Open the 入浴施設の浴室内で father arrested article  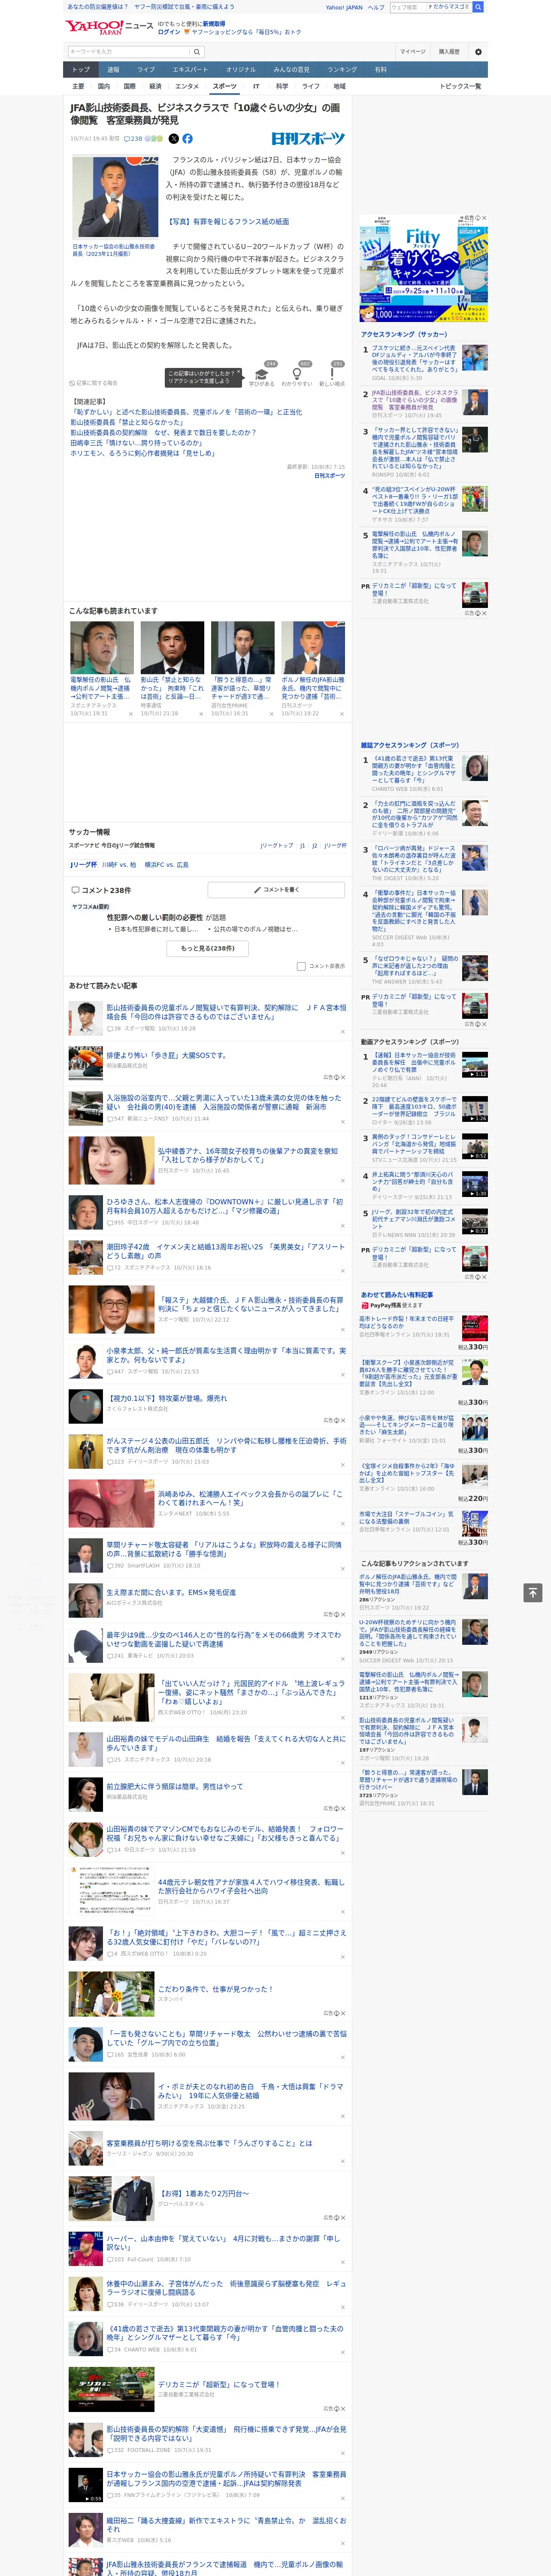(224, 1102)
